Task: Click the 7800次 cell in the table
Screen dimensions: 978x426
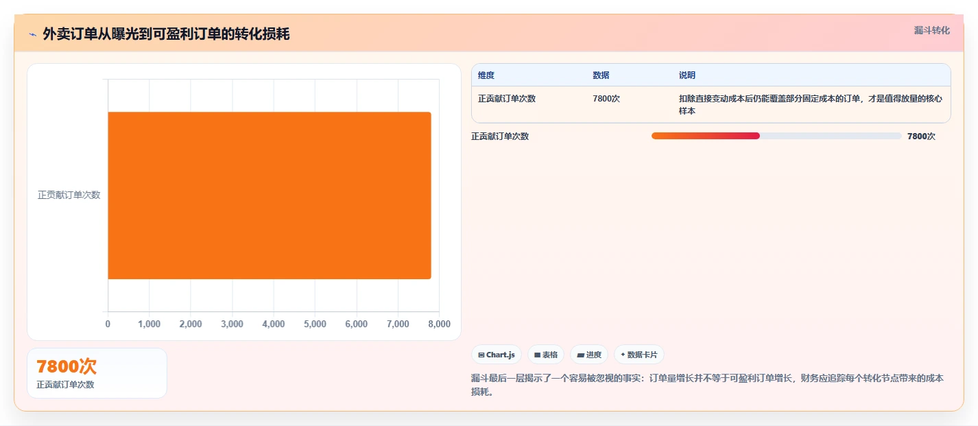Action: (606, 99)
